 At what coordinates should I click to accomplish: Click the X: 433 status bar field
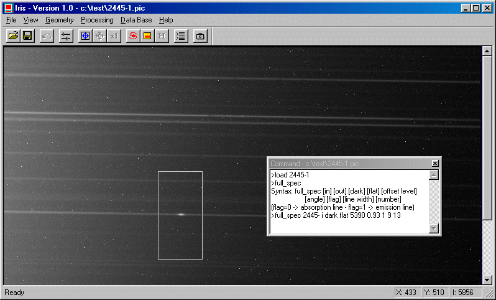pos(408,293)
